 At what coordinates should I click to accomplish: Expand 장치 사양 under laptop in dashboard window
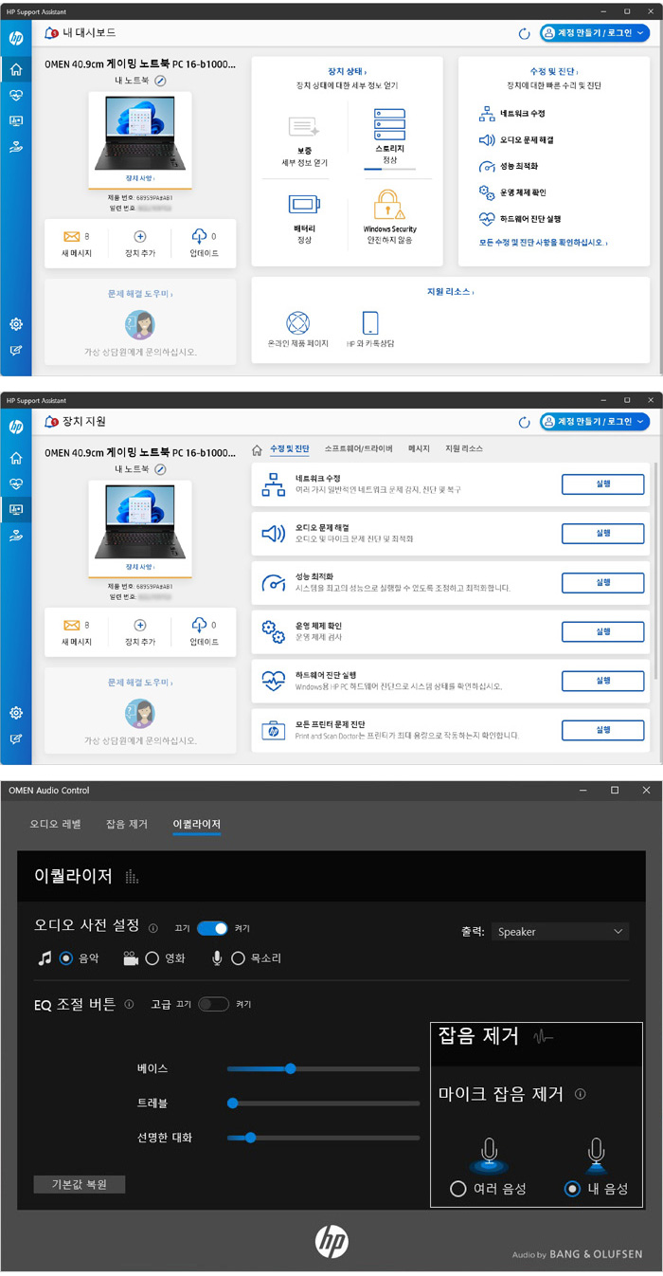pos(140,178)
